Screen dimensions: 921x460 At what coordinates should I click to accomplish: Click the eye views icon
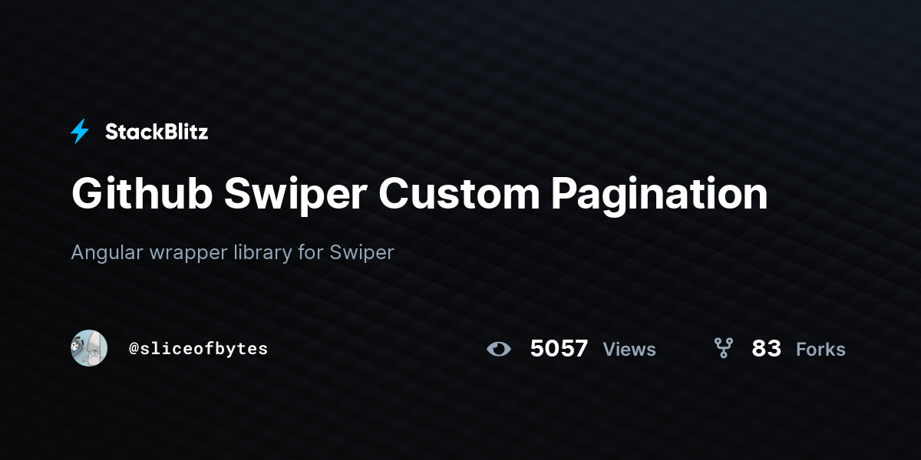(499, 349)
